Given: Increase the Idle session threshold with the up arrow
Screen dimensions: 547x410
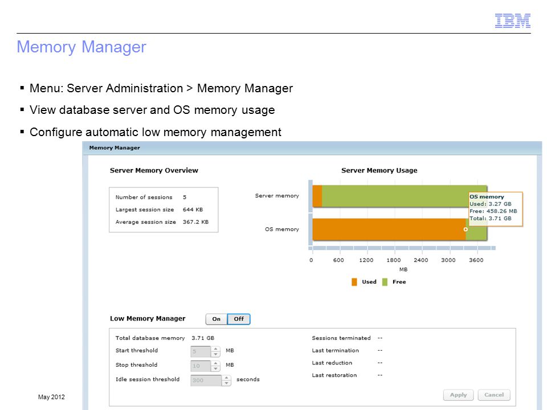Looking at the screenshot, I should (x=226, y=378).
